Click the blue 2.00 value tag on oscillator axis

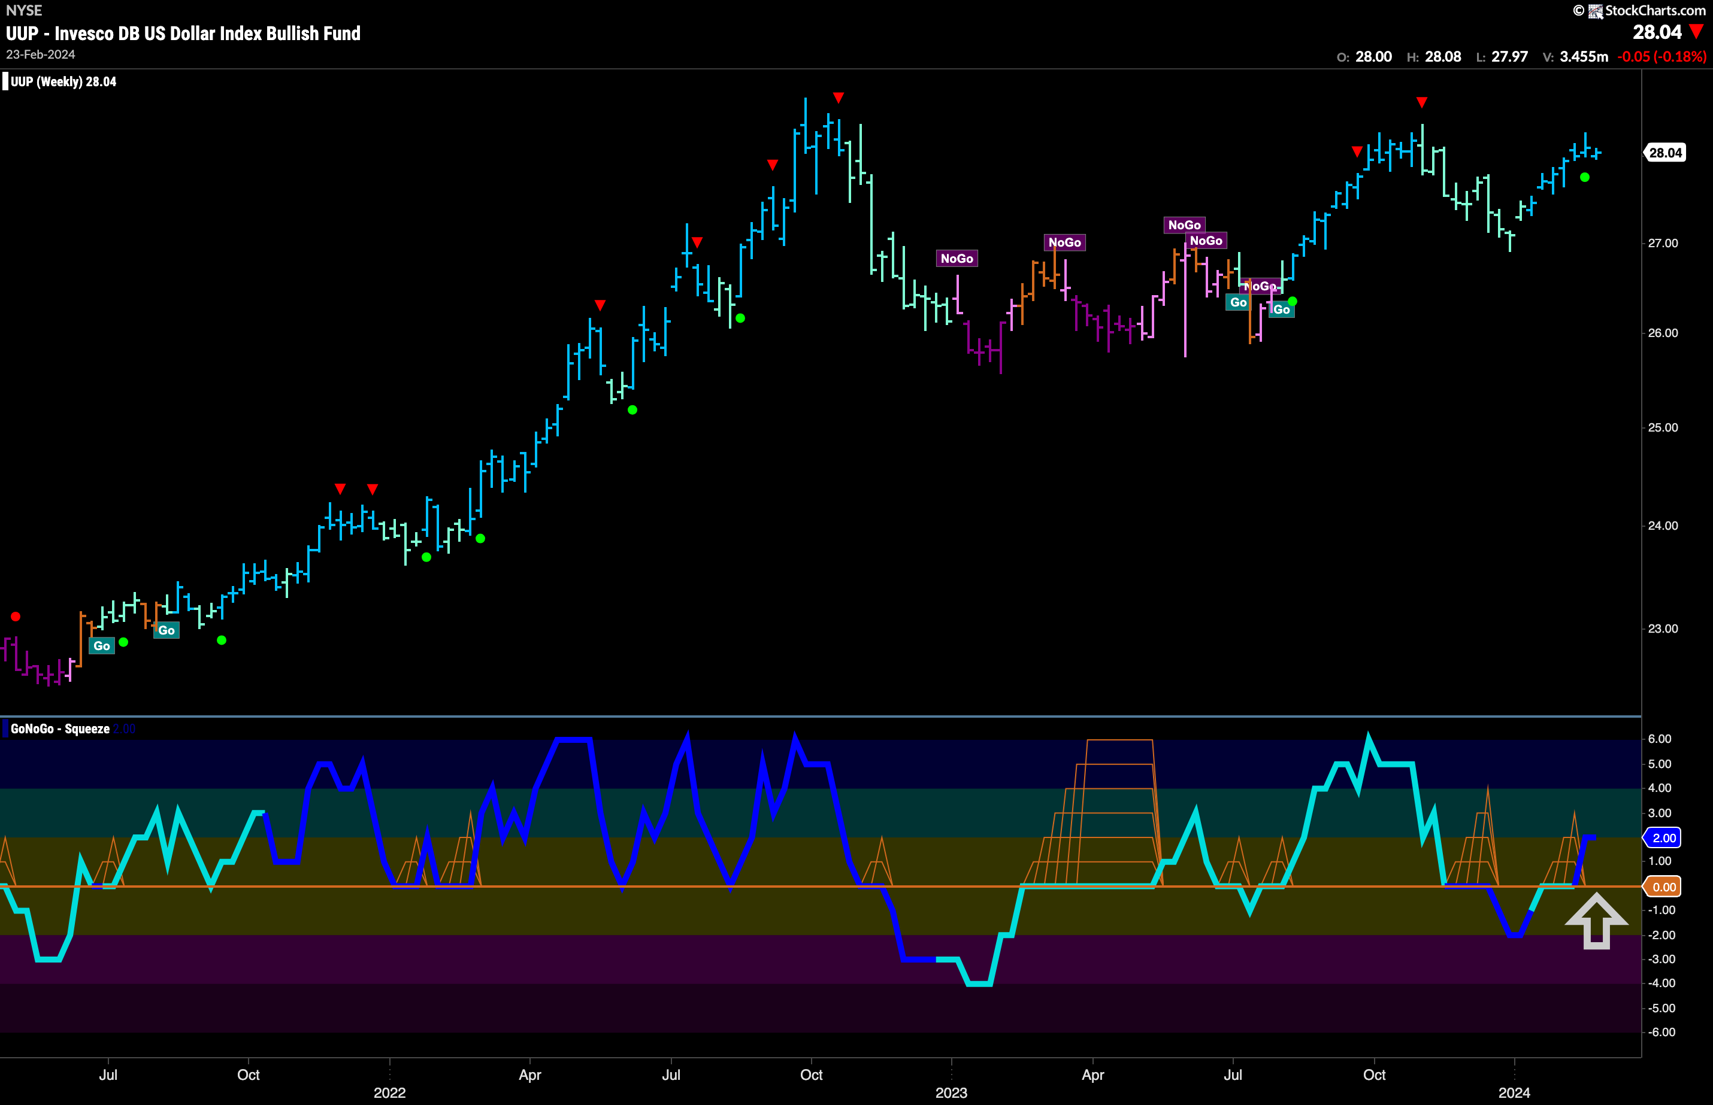[x=1663, y=838]
